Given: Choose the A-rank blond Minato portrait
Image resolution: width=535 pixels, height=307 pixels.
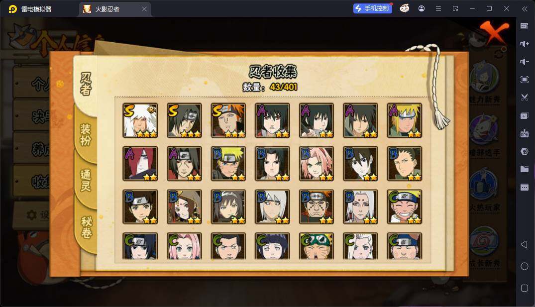Looking at the screenshot, I should click(404, 120).
